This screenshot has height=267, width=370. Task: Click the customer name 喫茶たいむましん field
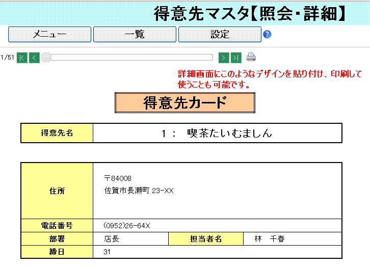coord(217,133)
